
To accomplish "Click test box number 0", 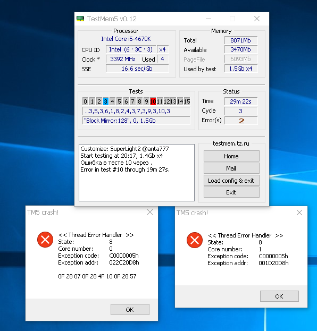I will (86, 101).
